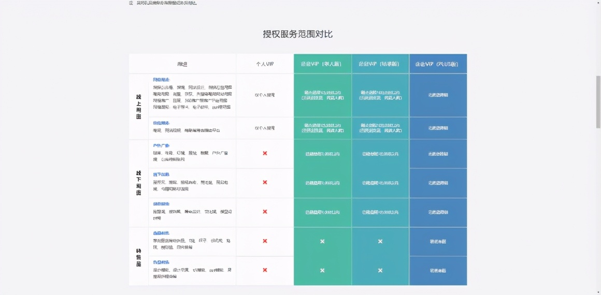
Task: Click the red X in the bottom table row
Action: 265,270
